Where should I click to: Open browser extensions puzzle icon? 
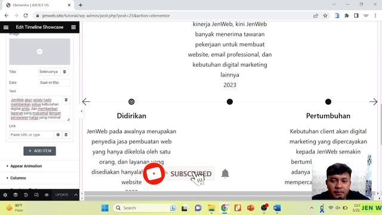click(x=347, y=16)
